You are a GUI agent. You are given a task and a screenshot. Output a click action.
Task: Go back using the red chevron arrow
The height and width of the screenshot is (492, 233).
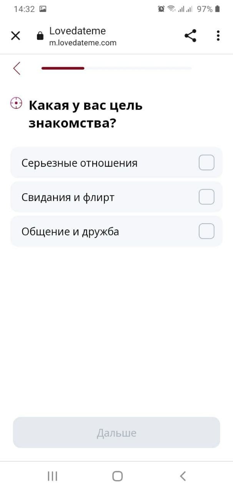point(17,68)
